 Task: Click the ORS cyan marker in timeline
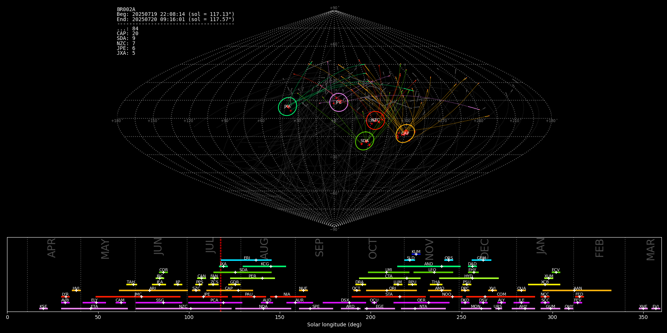point(449,260)
